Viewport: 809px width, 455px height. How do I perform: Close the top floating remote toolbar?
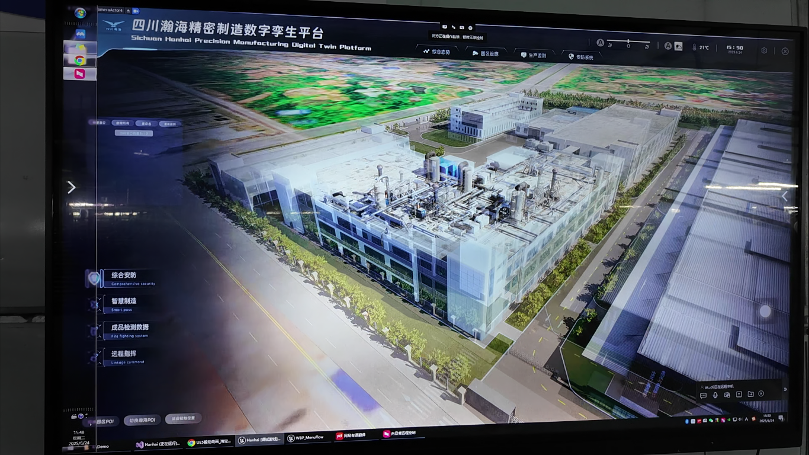(470, 28)
